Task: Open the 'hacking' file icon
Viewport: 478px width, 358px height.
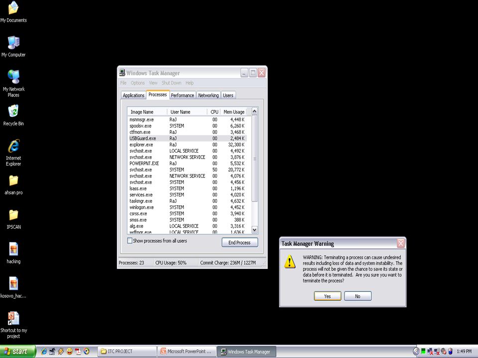Action: [13, 253]
